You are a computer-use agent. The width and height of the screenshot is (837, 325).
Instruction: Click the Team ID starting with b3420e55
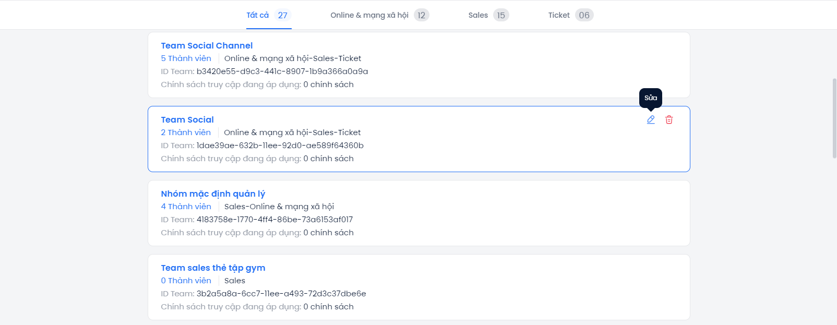[282, 71]
